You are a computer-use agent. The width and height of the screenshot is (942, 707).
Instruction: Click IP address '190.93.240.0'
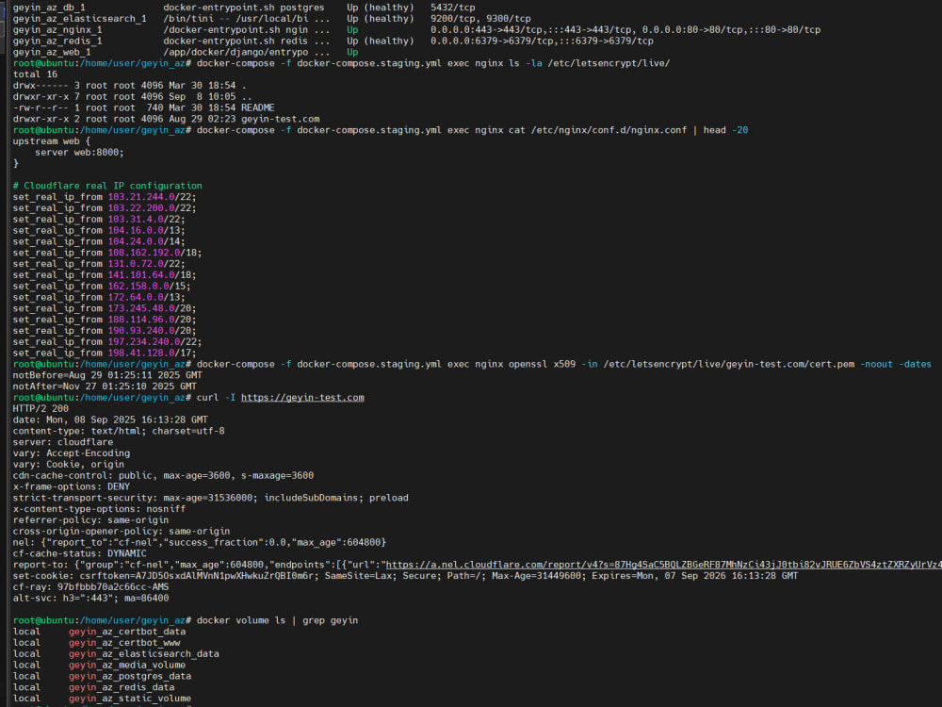[x=141, y=331]
